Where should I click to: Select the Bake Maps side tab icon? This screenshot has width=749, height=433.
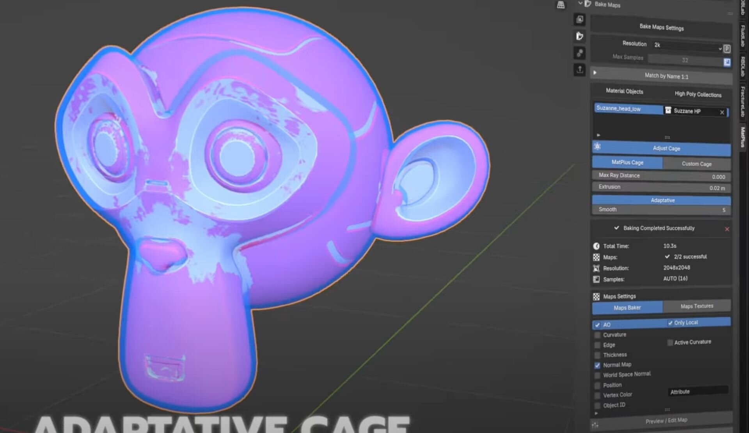[580, 36]
